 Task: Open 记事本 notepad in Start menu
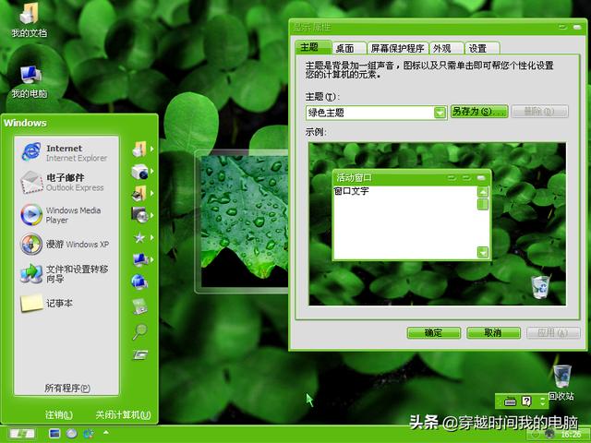point(47,304)
